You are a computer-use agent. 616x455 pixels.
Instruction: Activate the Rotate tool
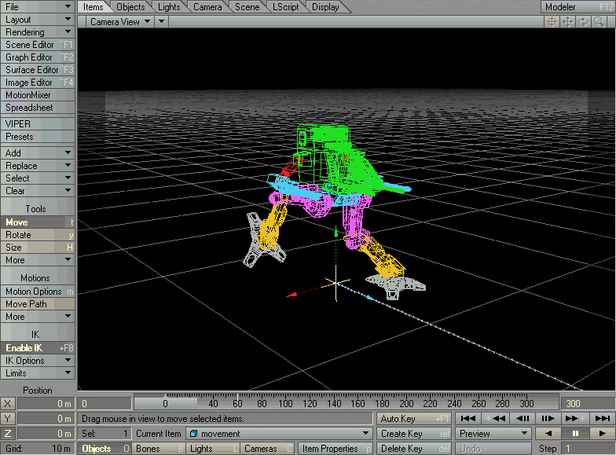(38, 234)
